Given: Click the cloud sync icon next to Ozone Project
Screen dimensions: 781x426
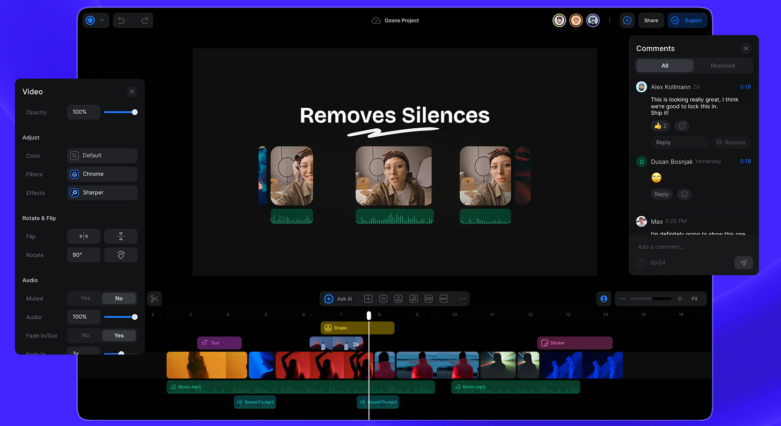Looking at the screenshot, I should [x=376, y=20].
